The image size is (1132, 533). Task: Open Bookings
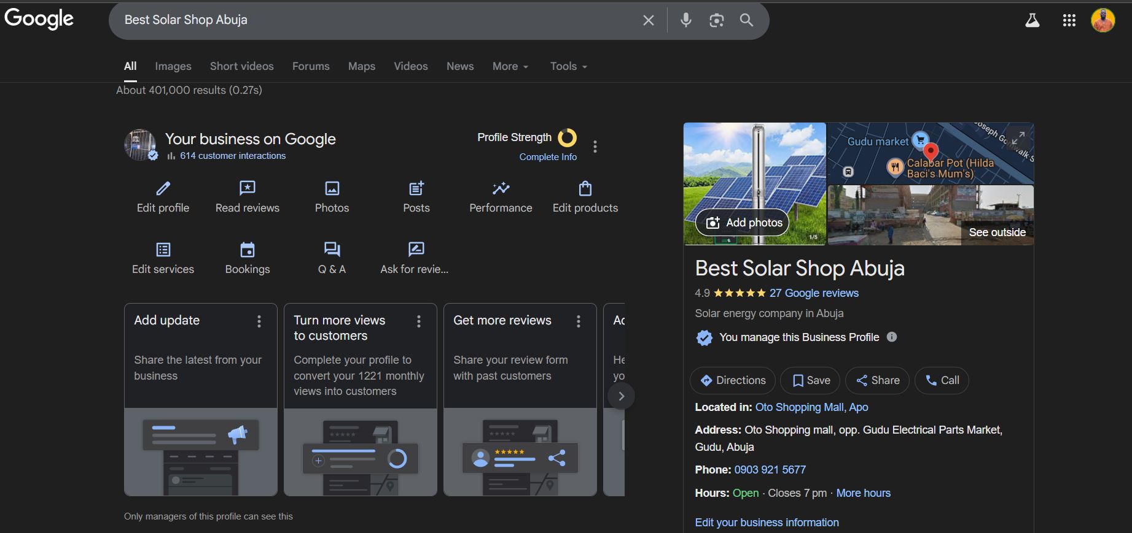(x=248, y=259)
